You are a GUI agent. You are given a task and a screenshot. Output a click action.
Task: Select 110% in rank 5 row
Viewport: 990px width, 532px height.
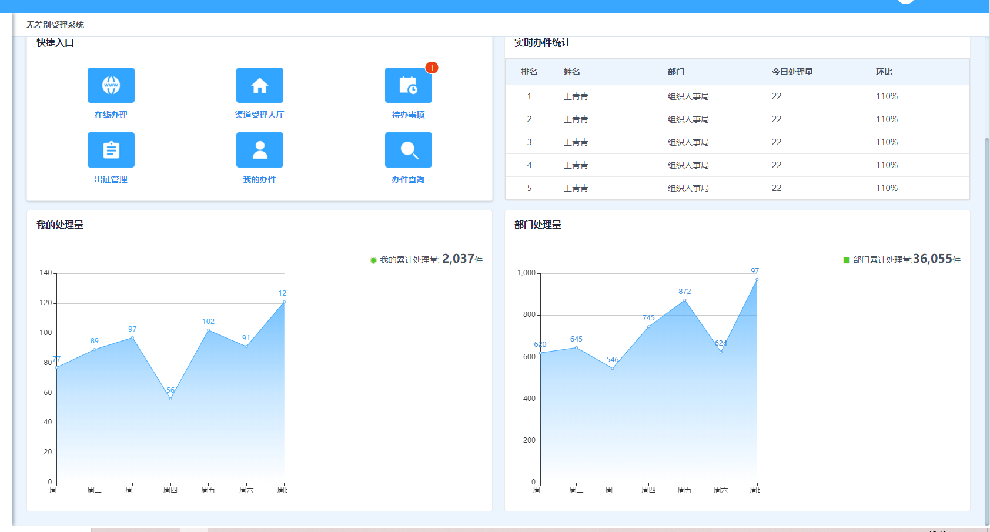point(887,188)
